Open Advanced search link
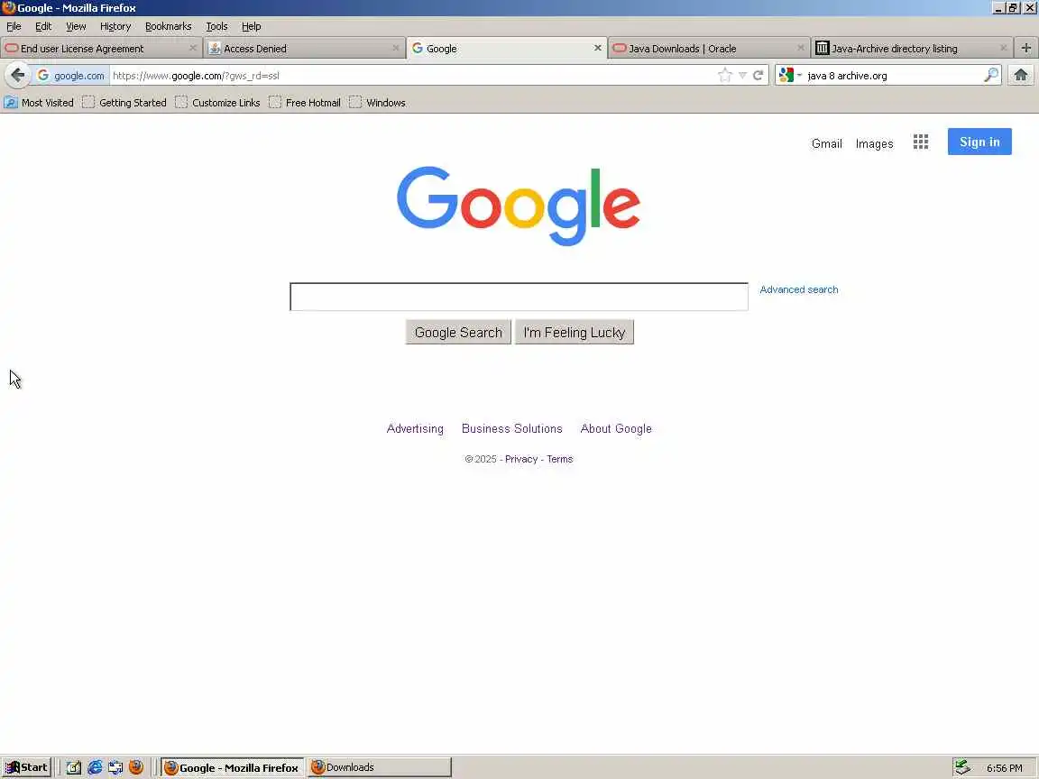Screen dimensions: 1039x779 click(x=798, y=289)
